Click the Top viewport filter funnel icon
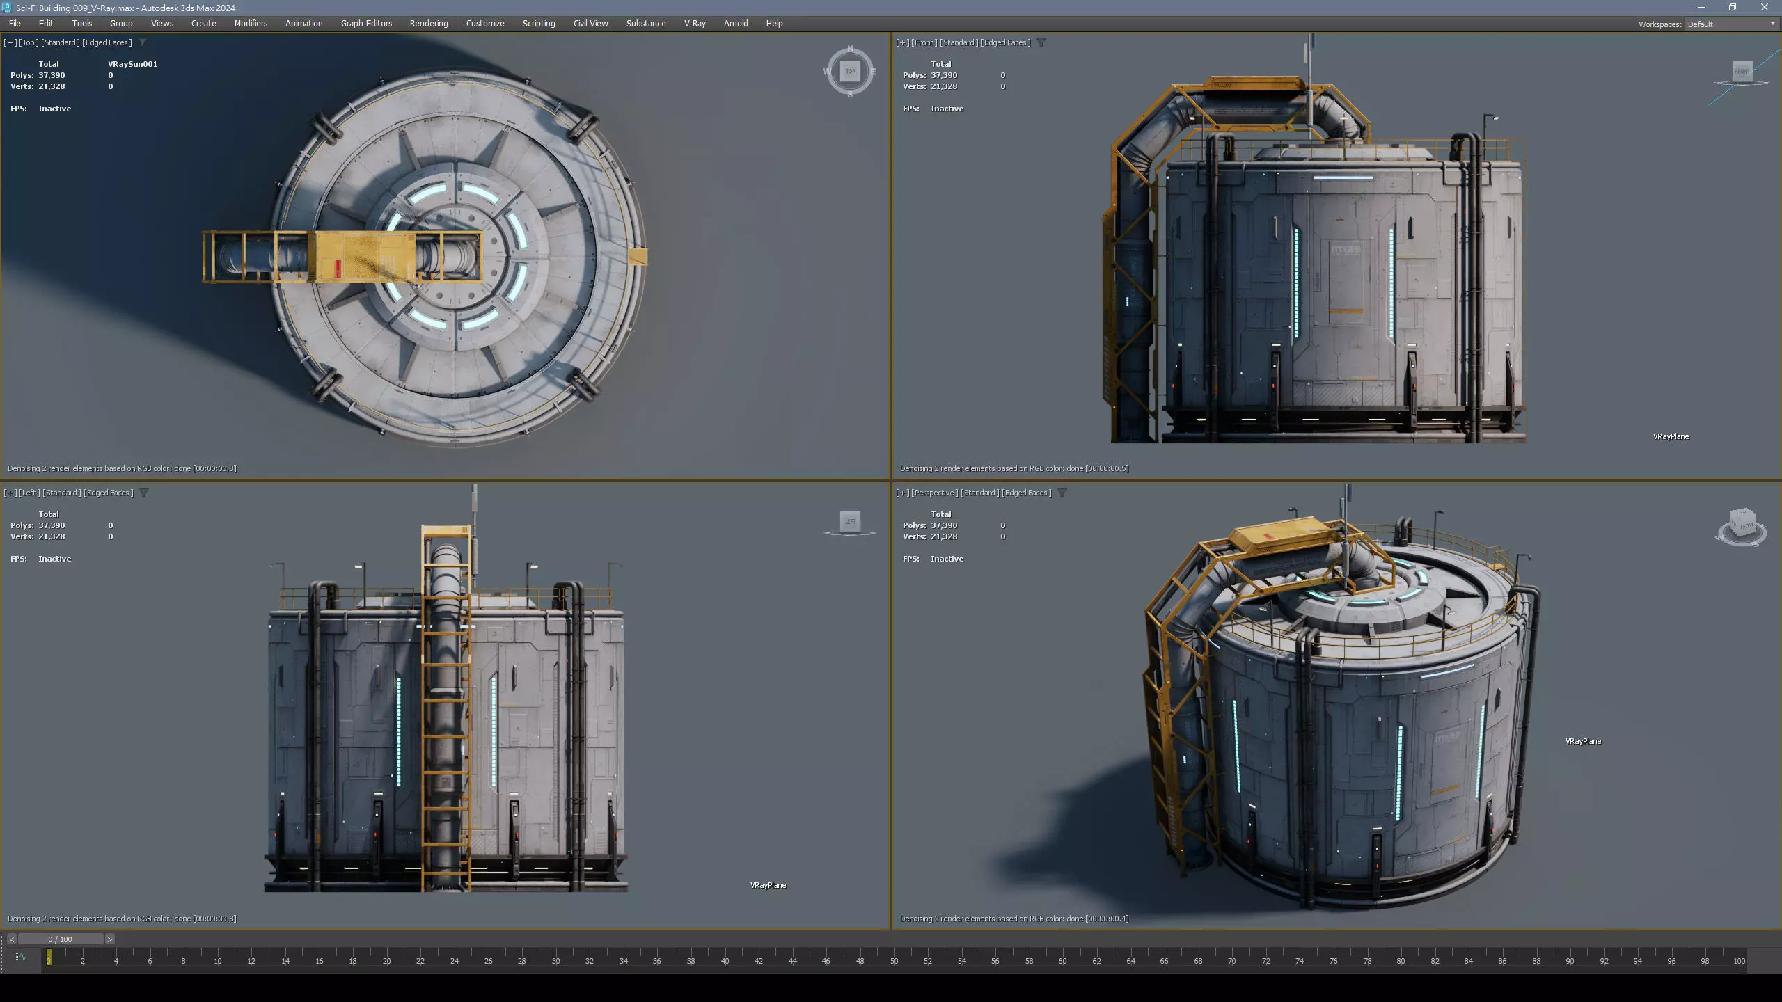Screen dimensions: 1782x1002 coord(143,42)
